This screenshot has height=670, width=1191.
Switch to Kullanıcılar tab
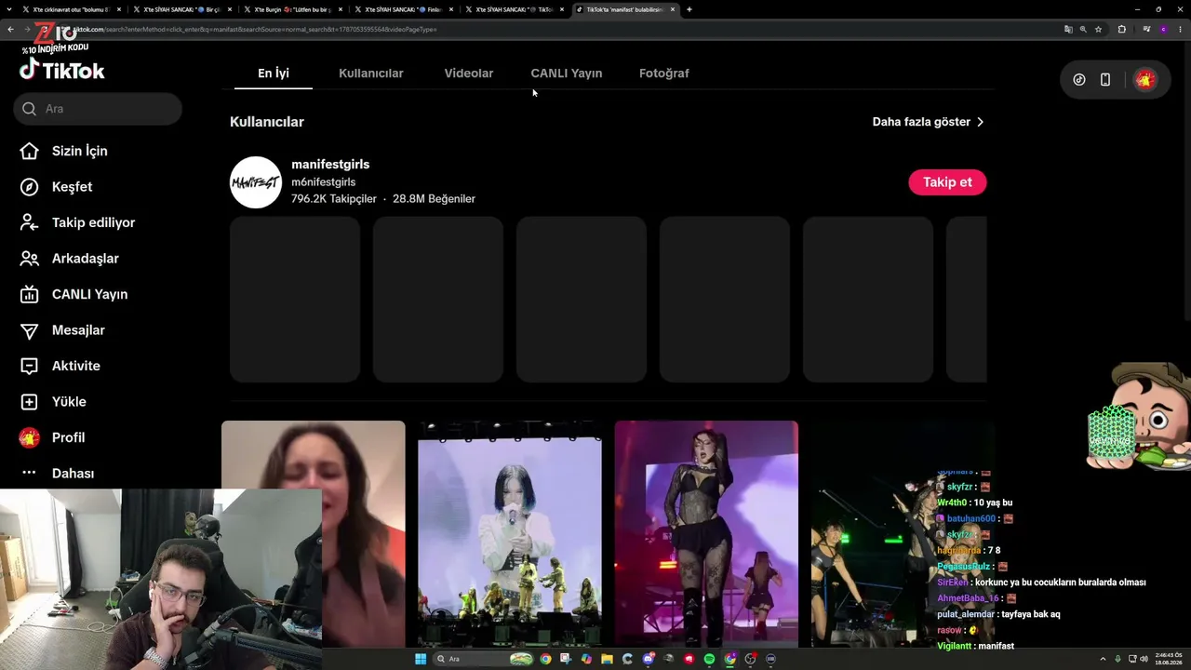click(371, 74)
